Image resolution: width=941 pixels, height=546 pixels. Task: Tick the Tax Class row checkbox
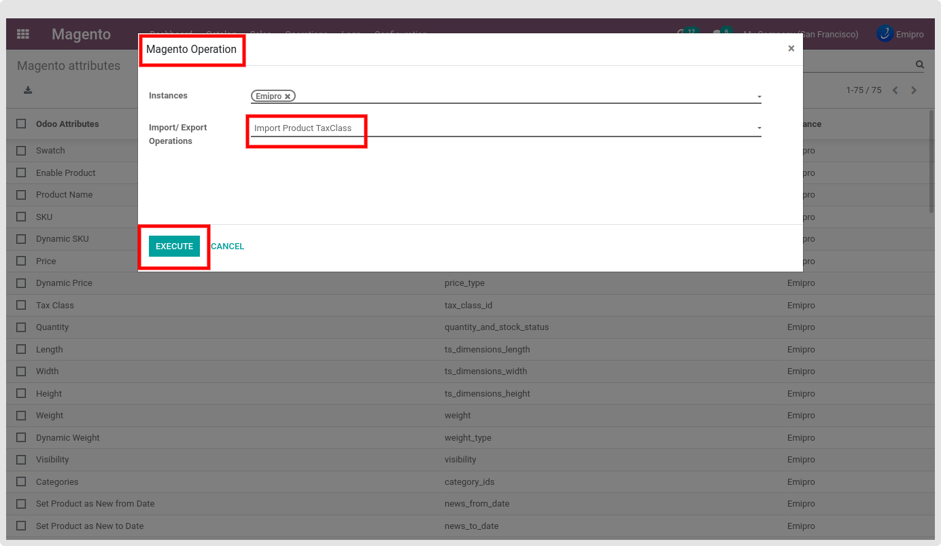pos(22,305)
